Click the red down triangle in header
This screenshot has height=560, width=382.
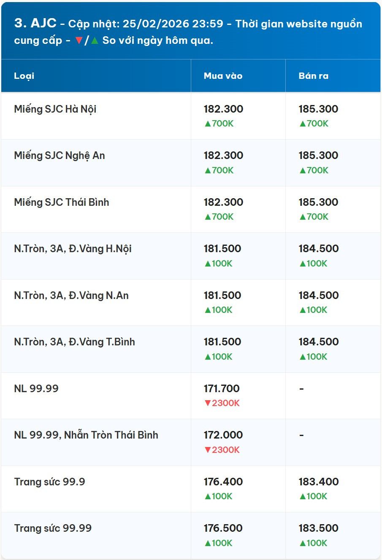point(79,41)
